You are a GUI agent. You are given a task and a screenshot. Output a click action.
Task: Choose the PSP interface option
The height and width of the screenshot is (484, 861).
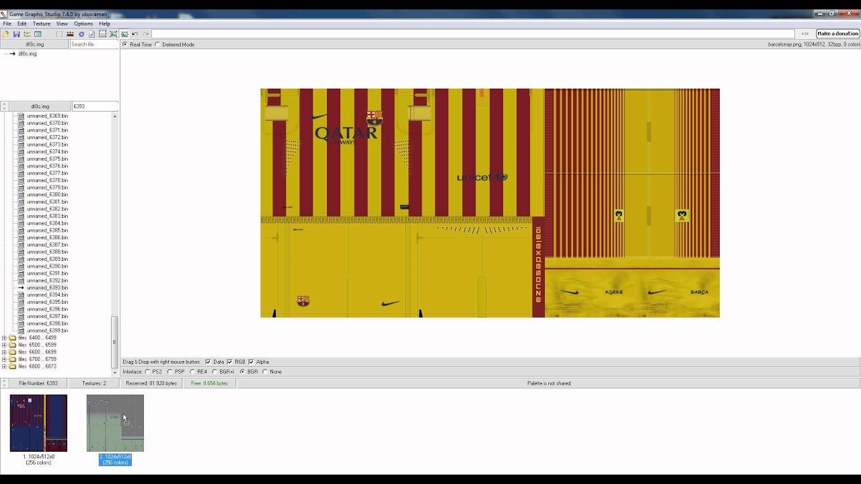[x=170, y=372]
